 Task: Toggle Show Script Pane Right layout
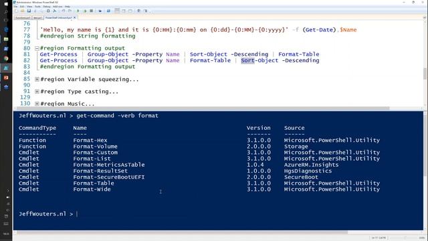coord(124,11)
